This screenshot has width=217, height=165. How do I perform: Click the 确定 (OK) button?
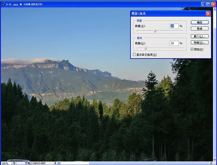[199, 22]
